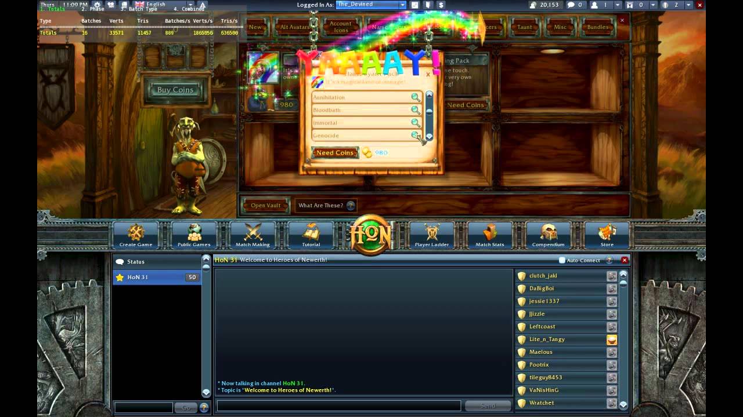Screen dimensions: 743x417
Task: Open the Create Game screen
Action: pos(136,235)
